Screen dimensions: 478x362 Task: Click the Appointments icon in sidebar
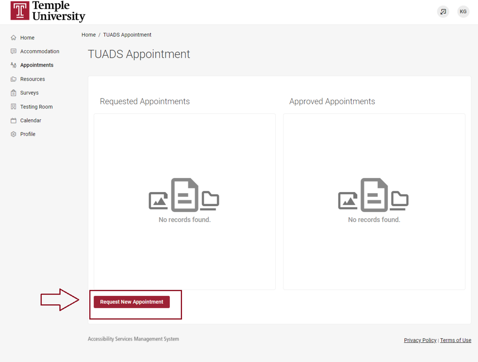[14, 65]
